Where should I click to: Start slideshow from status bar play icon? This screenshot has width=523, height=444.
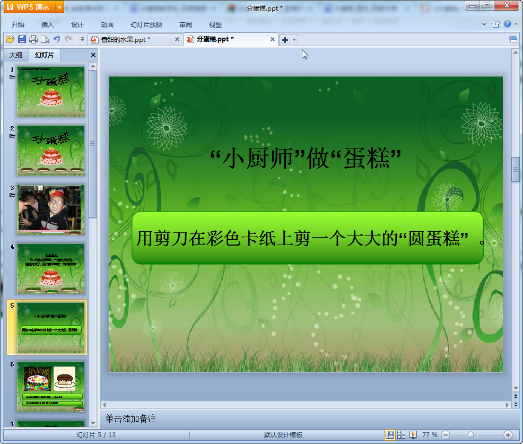pyautogui.click(x=413, y=434)
